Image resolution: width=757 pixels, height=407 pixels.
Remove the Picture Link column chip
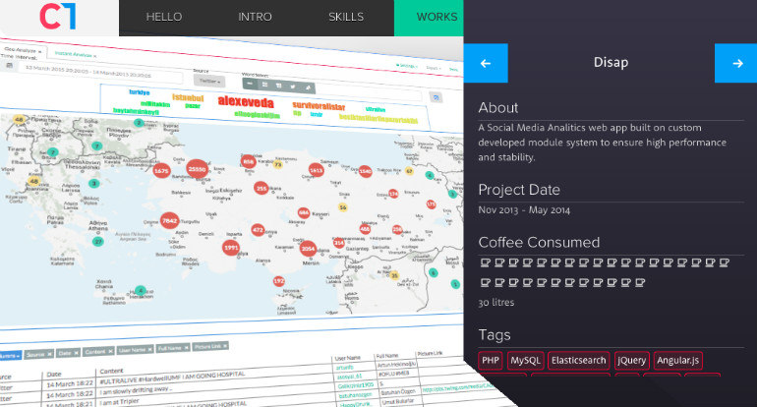coord(225,346)
